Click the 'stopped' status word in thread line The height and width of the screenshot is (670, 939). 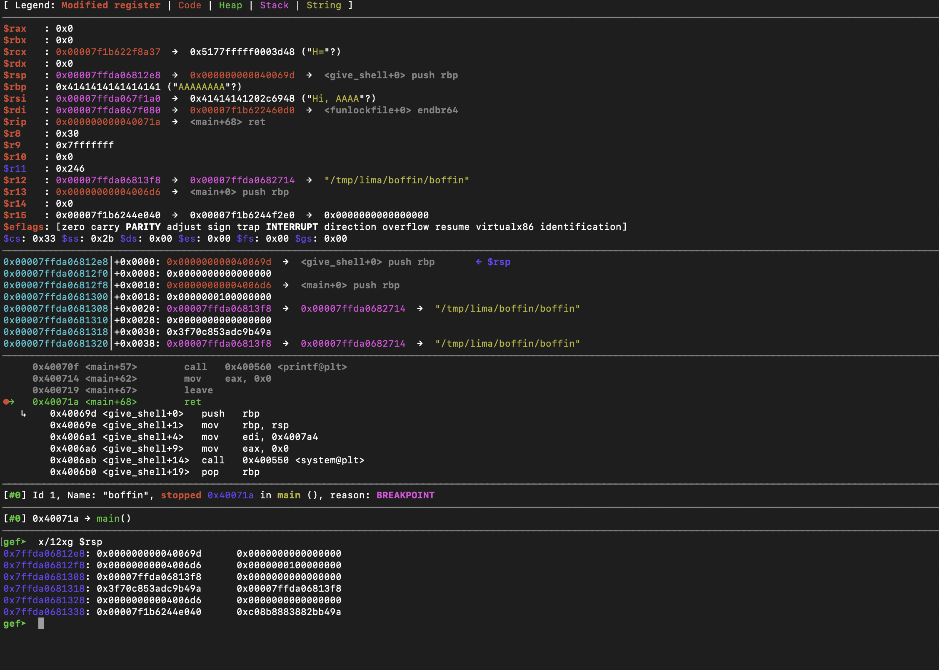(x=181, y=495)
